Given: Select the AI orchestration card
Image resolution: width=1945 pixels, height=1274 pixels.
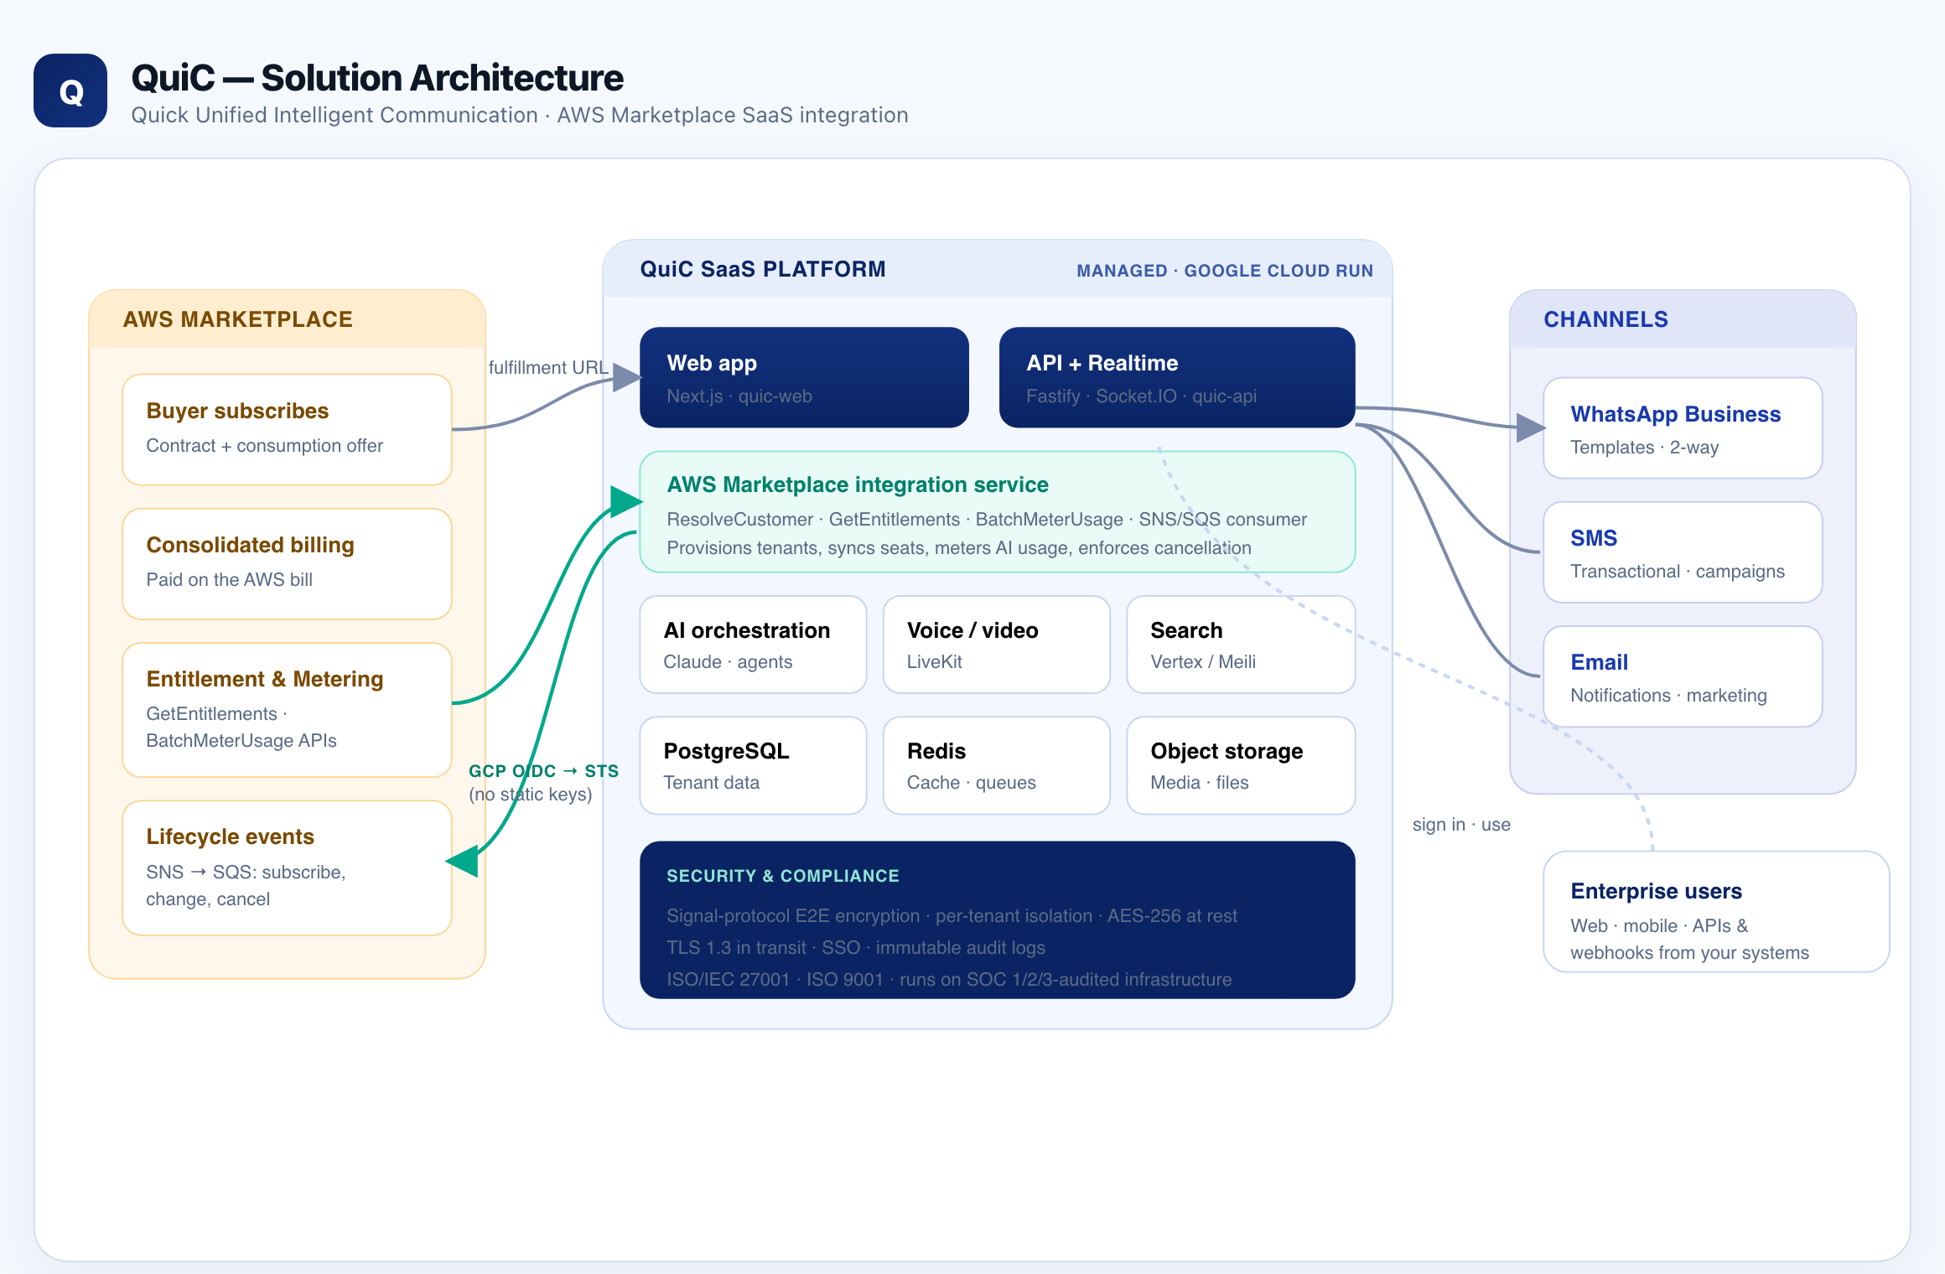Looking at the screenshot, I should point(753,645).
